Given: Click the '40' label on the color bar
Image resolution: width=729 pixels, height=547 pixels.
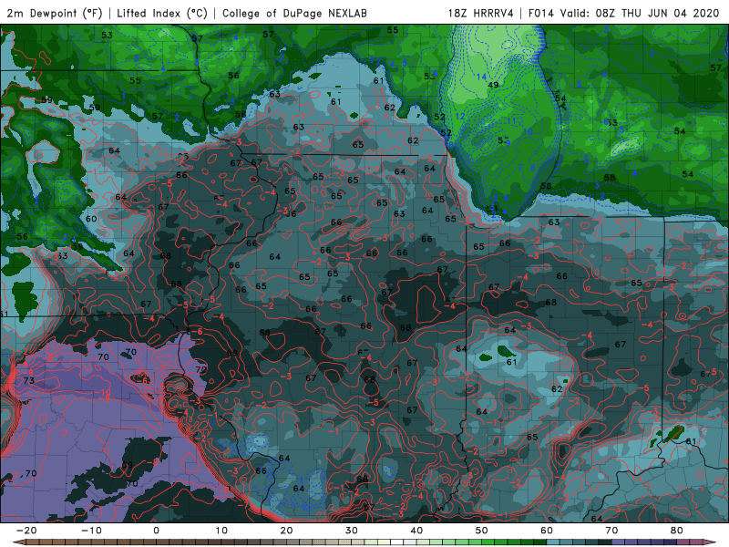Looking at the screenshot, I should [416, 531].
